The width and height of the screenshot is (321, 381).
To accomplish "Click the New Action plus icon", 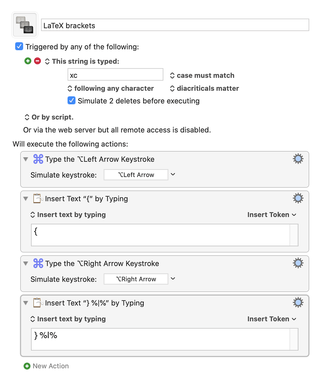I will (27, 366).
